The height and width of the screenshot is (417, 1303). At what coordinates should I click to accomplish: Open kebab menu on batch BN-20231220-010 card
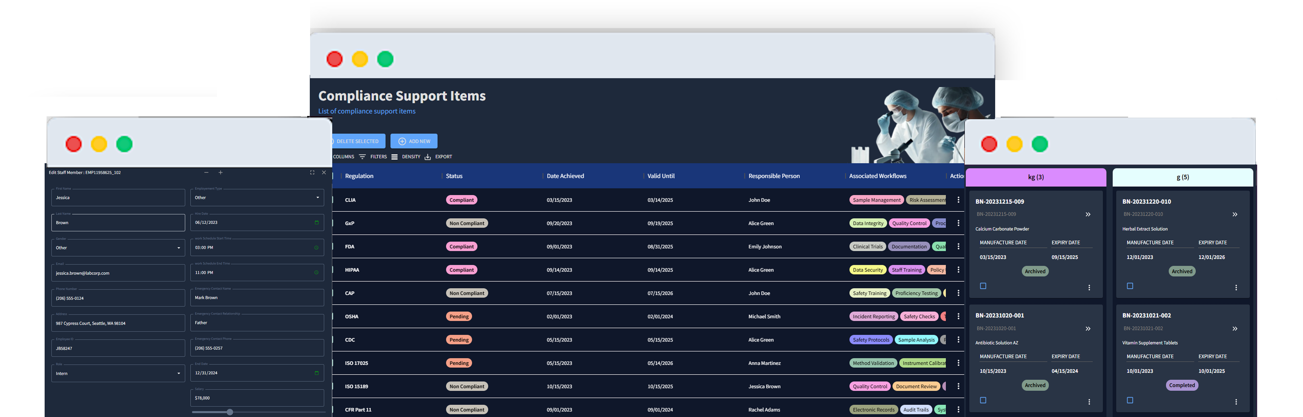click(1236, 287)
